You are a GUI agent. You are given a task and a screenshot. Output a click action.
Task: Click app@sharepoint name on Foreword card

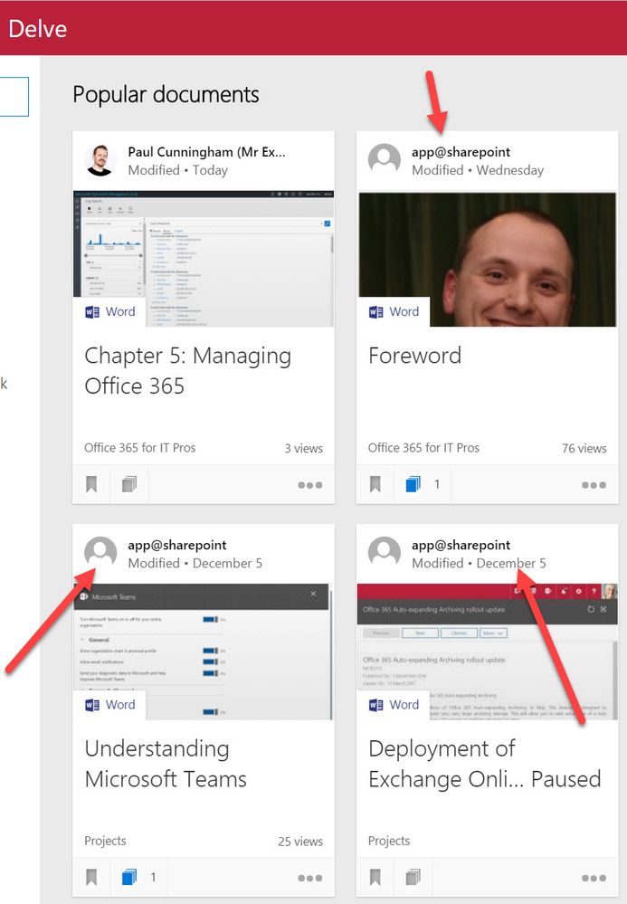pyautogui.click(x=461, y=152)
